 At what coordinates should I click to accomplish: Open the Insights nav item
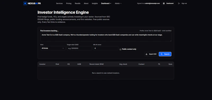click(95, 3)
